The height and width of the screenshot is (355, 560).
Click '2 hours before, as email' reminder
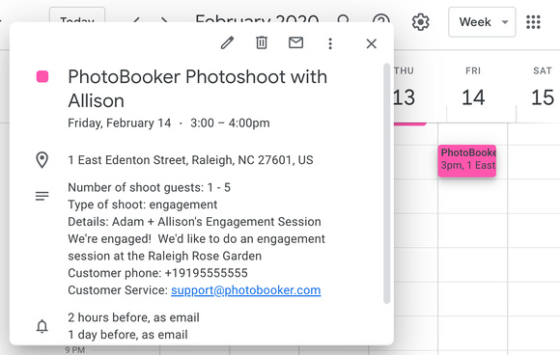133,317
